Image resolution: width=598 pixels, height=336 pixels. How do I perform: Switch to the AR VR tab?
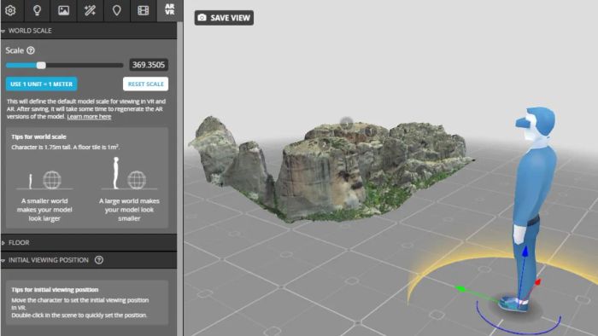[x=170, y=10]
